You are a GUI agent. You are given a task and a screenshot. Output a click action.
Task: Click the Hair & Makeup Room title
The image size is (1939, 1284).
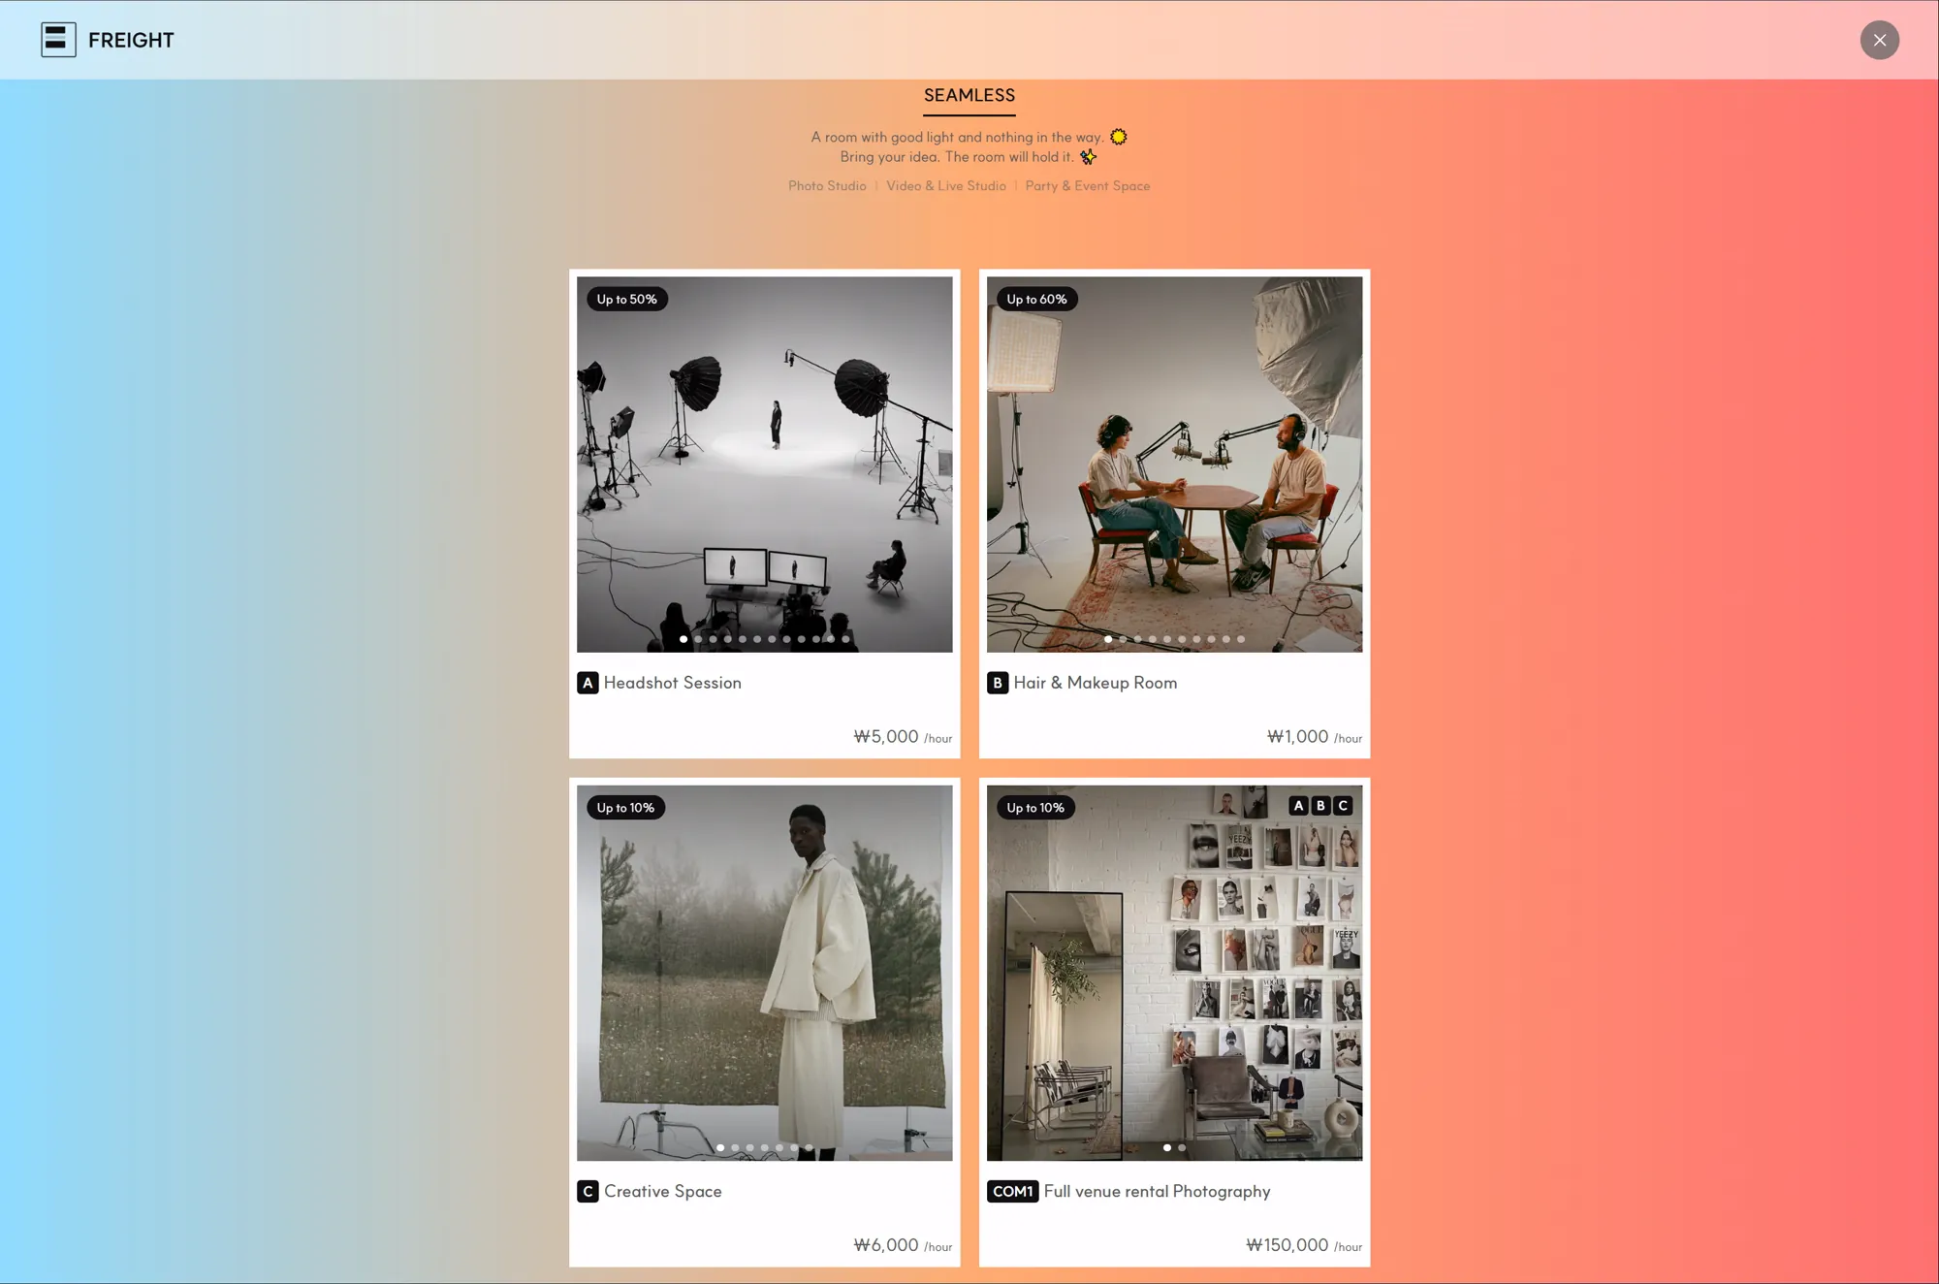[x=1095, y=683]
